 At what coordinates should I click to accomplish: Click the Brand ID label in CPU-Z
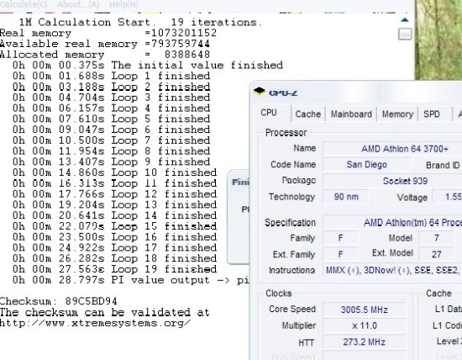pyautogui.click(x=443, y=165)
